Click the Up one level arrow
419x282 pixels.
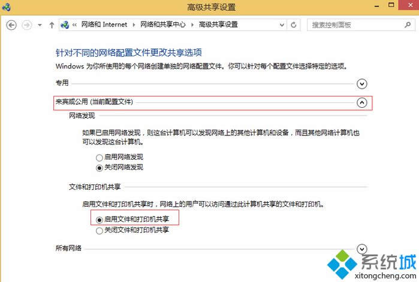(52, 25)
